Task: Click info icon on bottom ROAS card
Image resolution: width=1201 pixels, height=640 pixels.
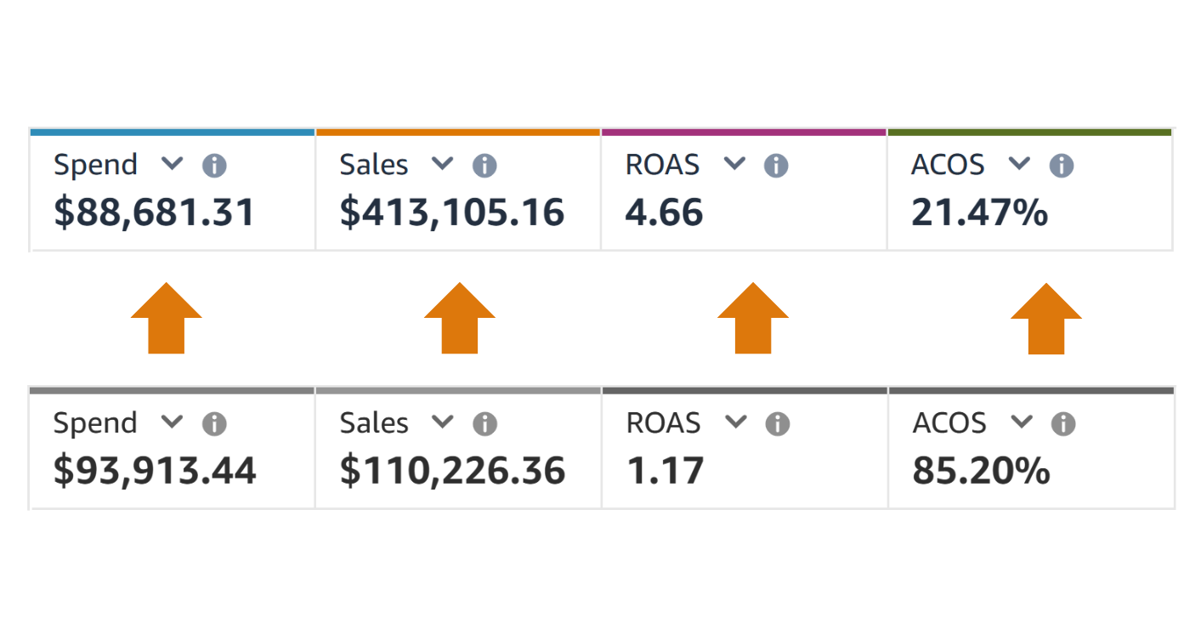Action: 778,423
